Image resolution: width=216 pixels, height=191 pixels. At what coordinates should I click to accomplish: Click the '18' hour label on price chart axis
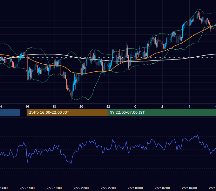pyautogui.click(x=54, y=107)
